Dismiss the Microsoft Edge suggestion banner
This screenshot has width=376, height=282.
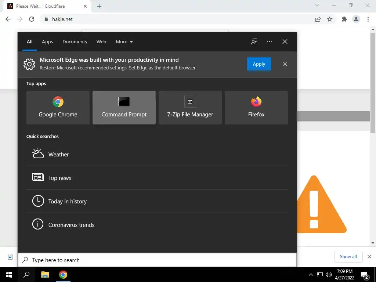click(x=285, y=64)
